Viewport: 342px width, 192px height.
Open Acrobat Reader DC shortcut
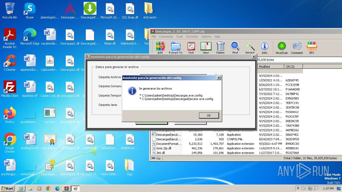point(10,39)
